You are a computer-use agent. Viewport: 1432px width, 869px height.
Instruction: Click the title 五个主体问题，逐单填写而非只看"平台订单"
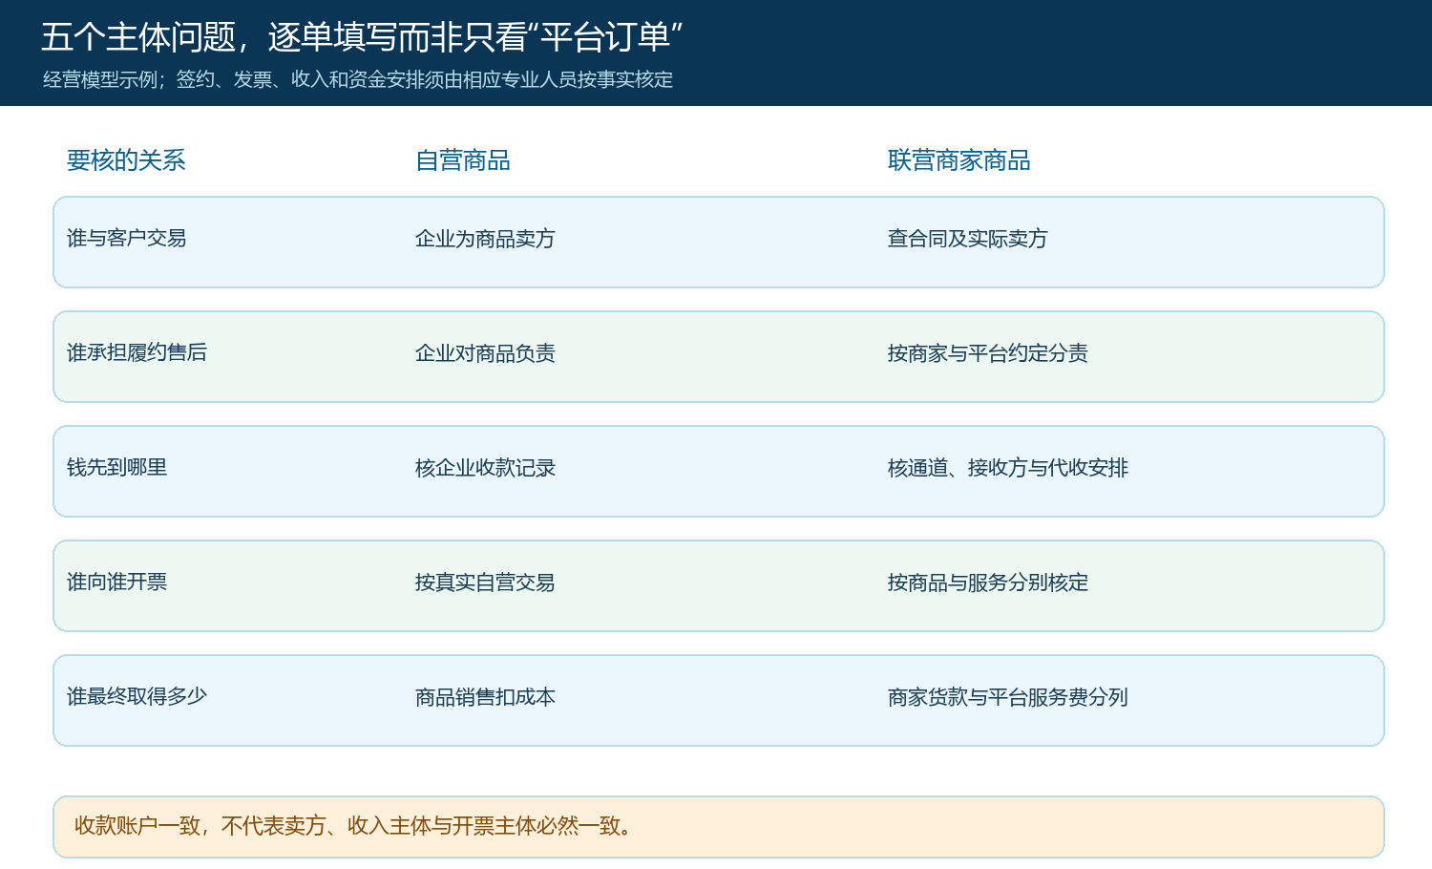[362, 37]
